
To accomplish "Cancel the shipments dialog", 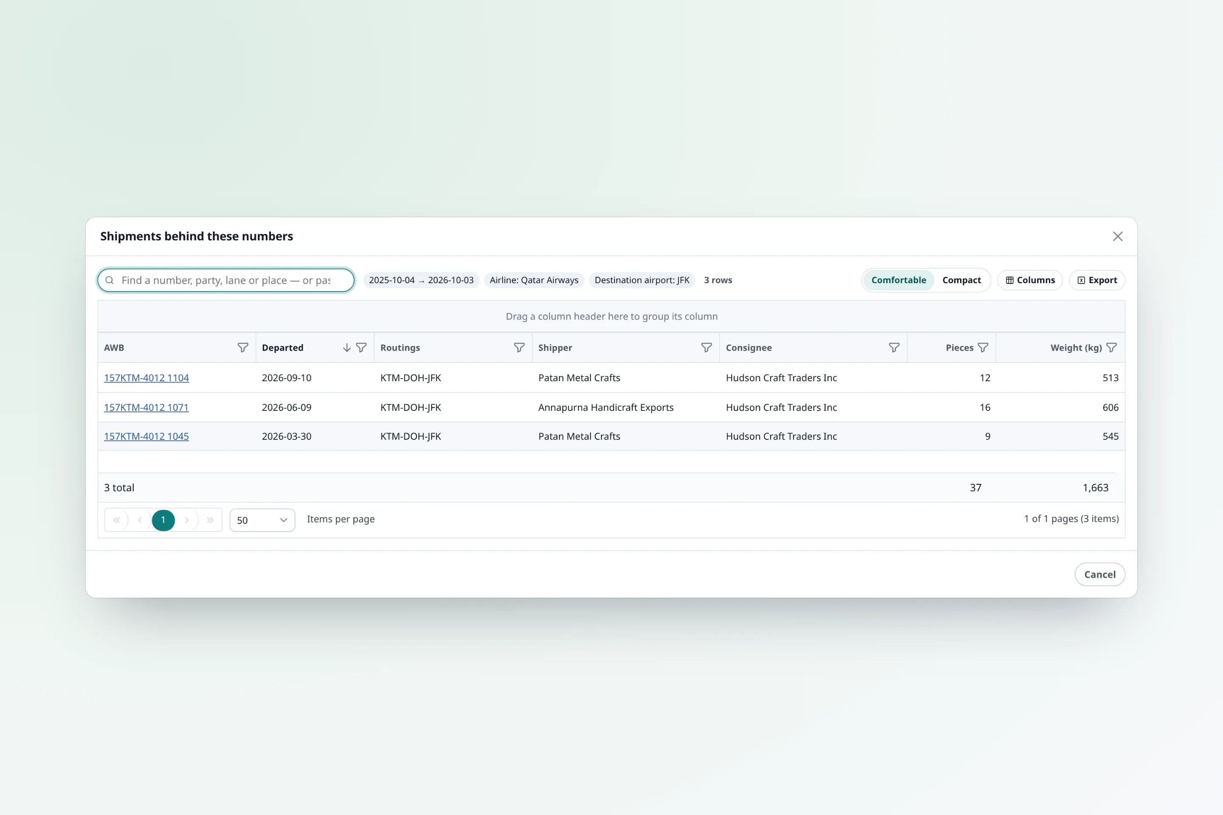I will (1100, 574).
